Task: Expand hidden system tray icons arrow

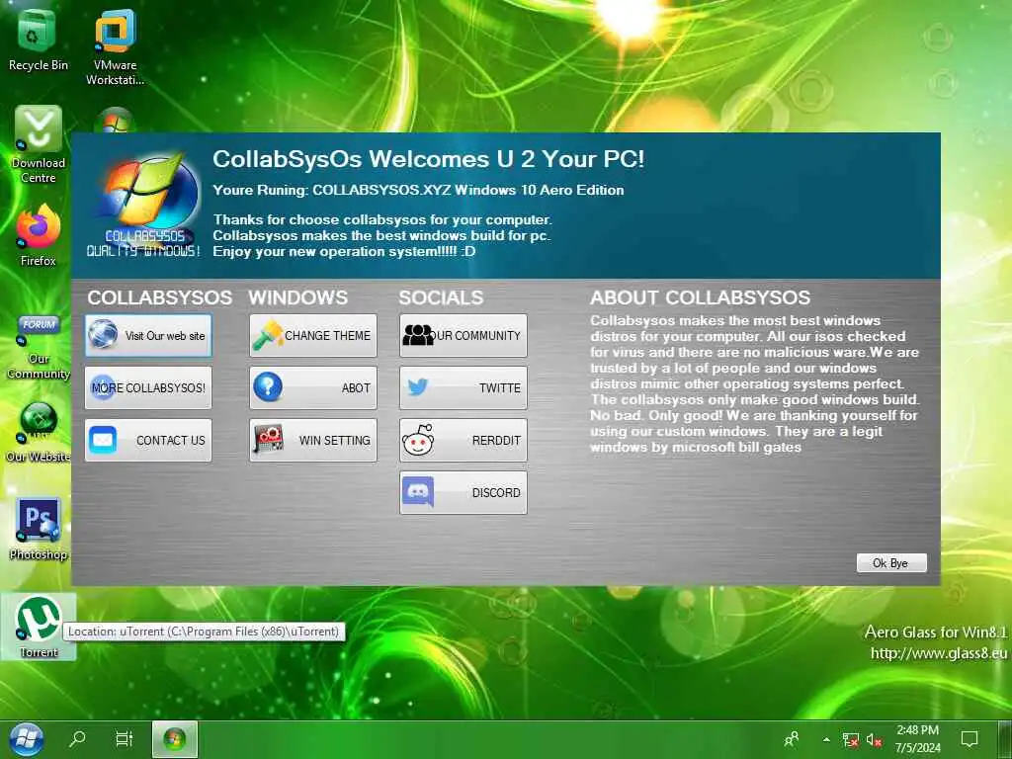Action: pos(826,739)
